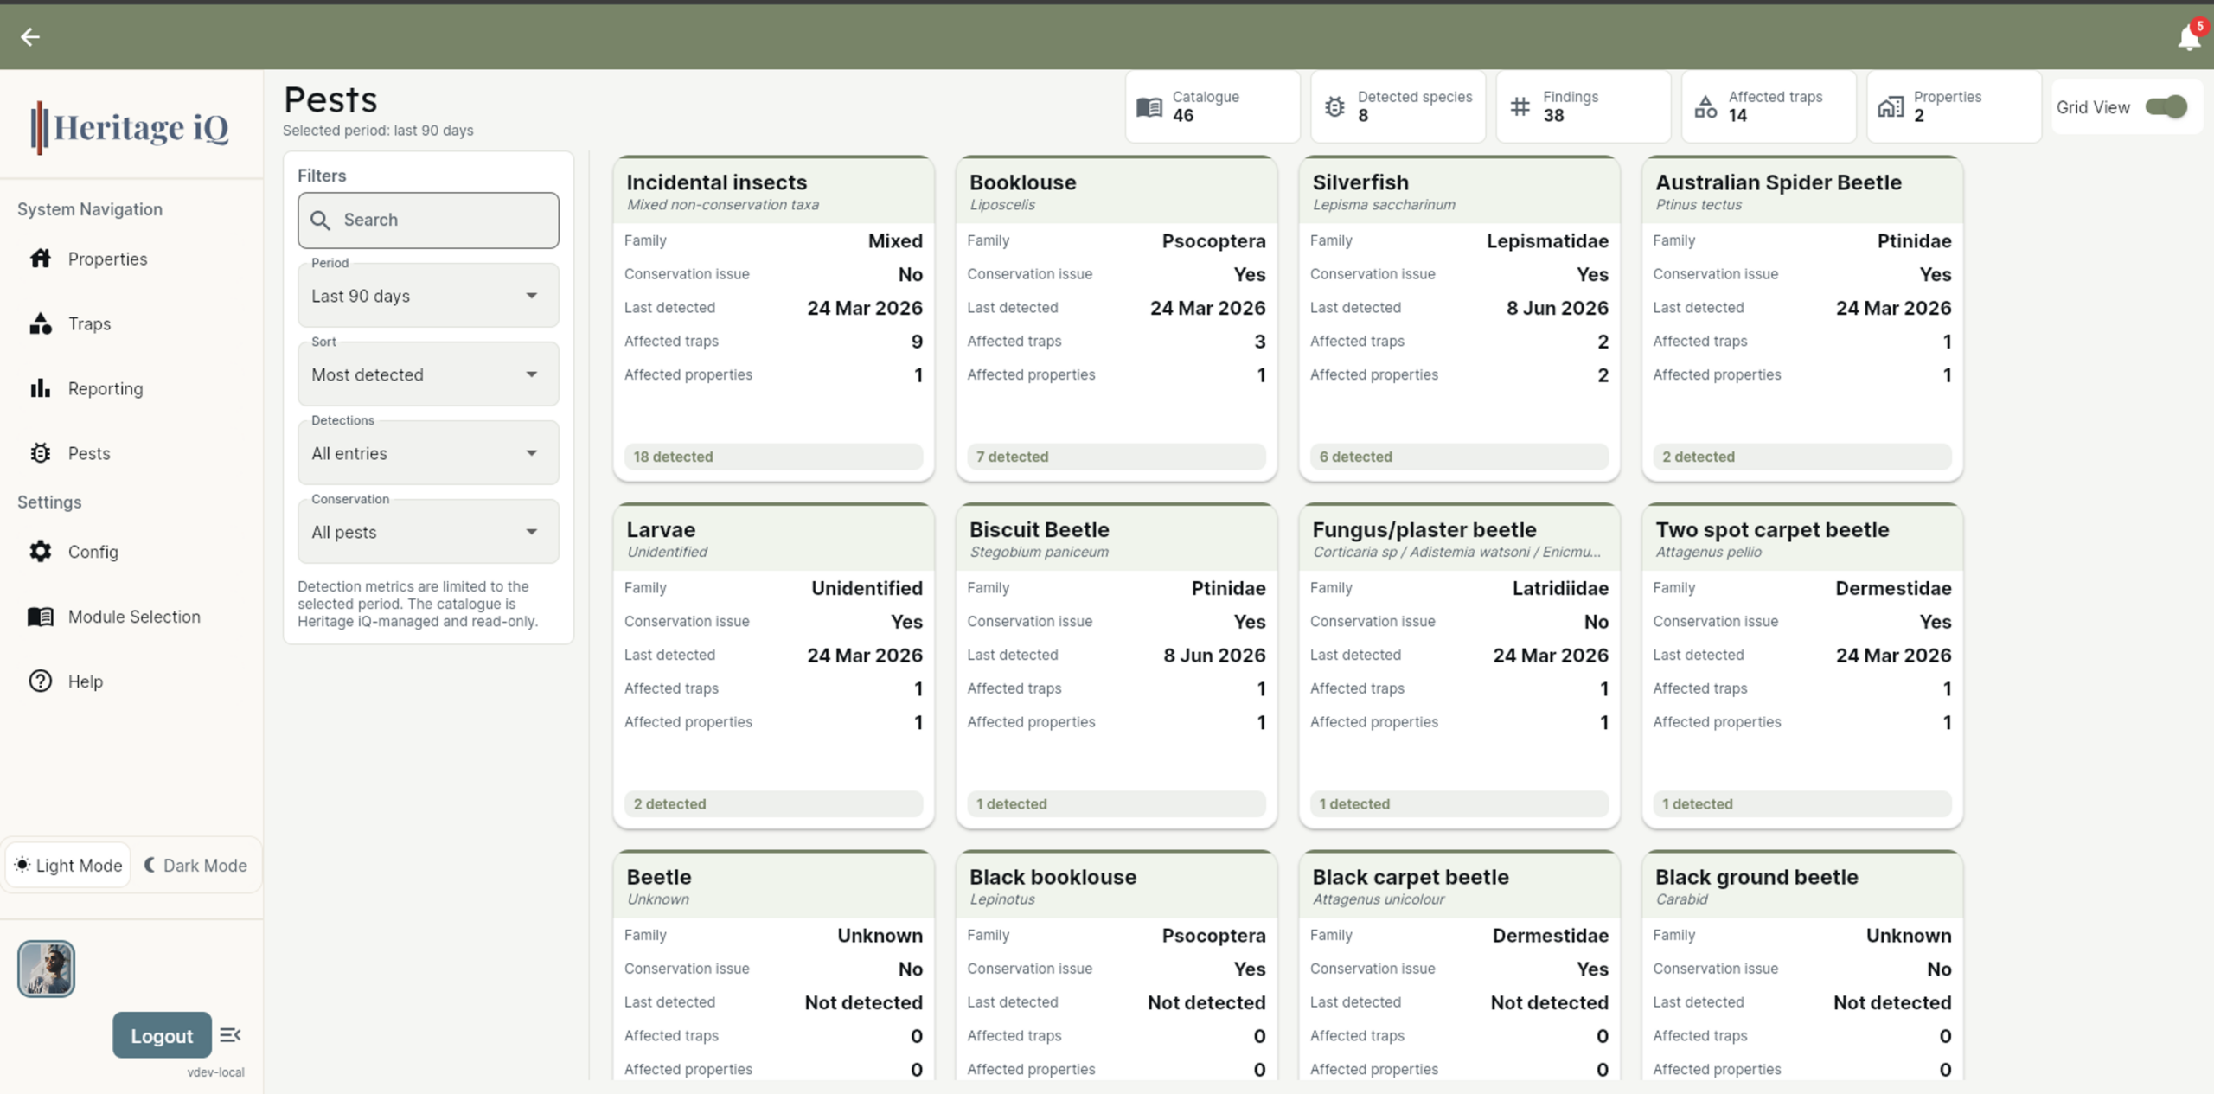
Task: Click the Affected traps shapes icon
Action: click(x=1705, y=107)
